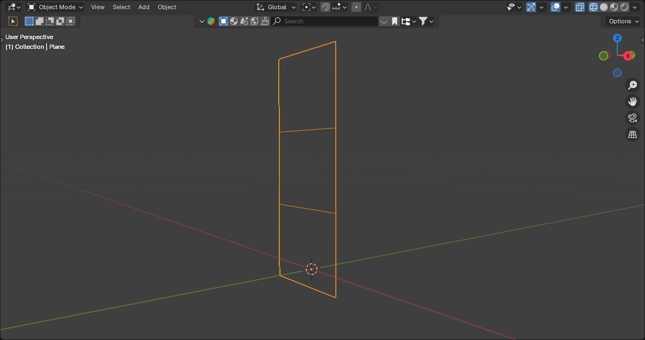Click the Search field
The width and height of the screenshot is (645, 340).
point(324,21)
